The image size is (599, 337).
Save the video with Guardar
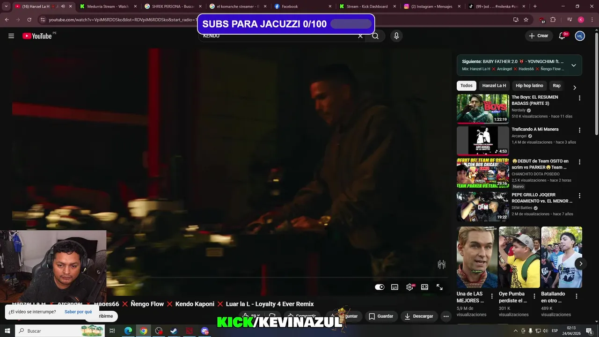click(x=381, y=316)
